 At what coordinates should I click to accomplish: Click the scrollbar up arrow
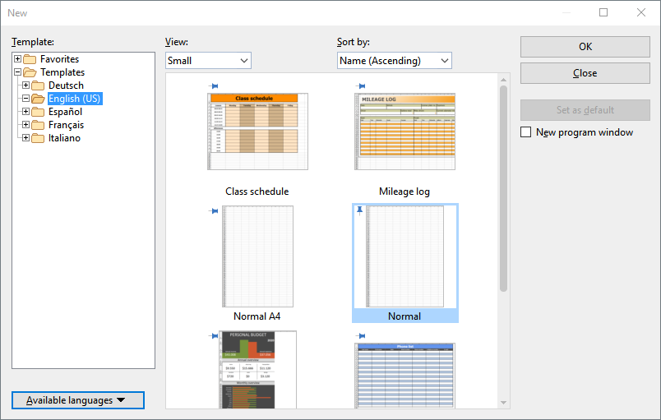[x=503, y=79]
